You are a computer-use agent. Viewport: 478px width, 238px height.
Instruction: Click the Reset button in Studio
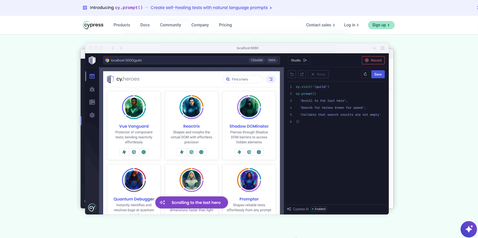click(318, 74)
